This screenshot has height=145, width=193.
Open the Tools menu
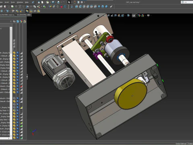(x=12, y=2)
